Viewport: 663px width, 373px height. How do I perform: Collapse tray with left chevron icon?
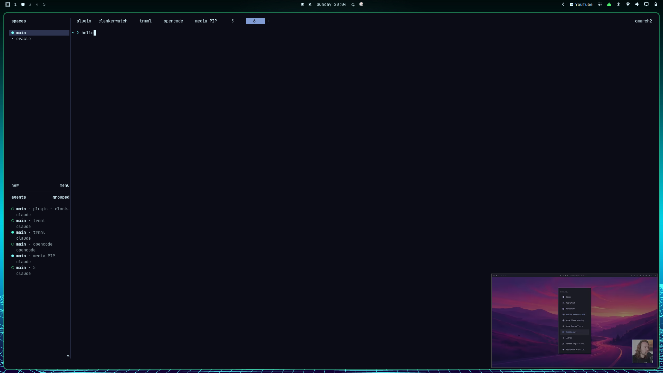tap(563, 4)
